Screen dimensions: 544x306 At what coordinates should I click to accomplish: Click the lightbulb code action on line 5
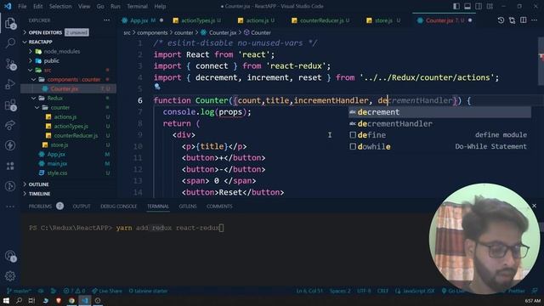click(x=157, y=87)
